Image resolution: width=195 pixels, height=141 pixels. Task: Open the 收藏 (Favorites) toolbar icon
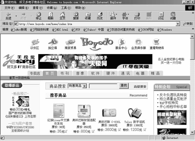coord(88,16)
